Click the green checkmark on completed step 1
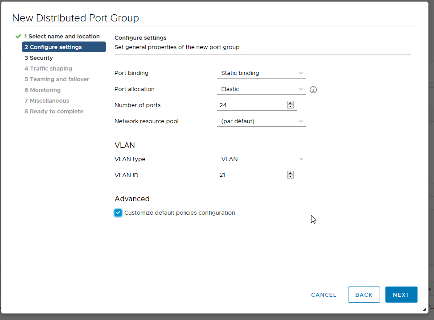Viewport: 434px width, 320px height. click(x=18, y=36)
